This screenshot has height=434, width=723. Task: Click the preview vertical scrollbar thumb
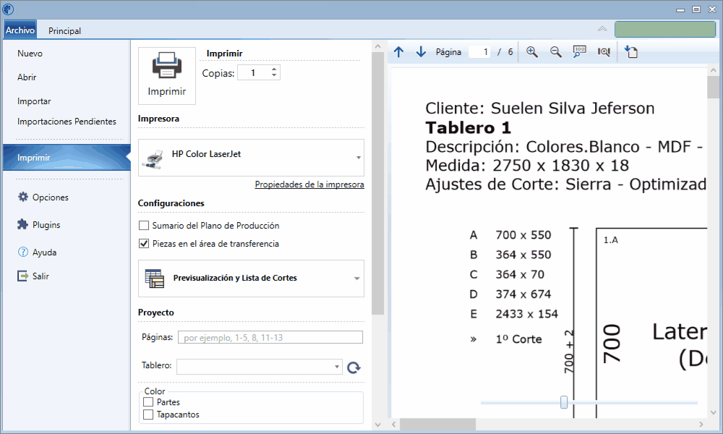(713, 88)
